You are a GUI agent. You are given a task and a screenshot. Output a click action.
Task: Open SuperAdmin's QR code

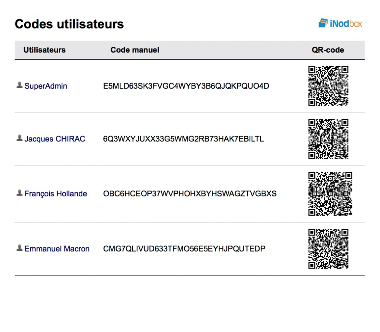tap(329, 86)
